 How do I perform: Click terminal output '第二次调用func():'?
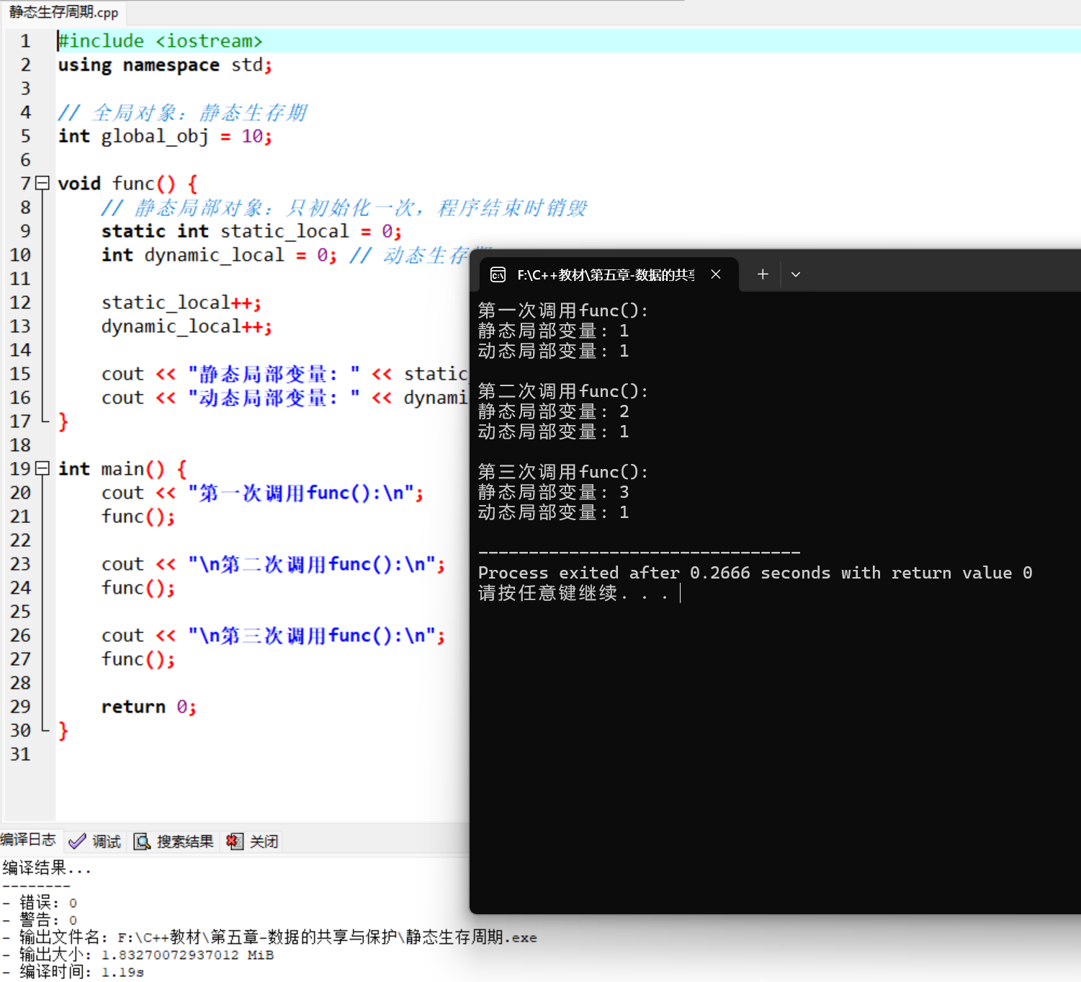[563, 391]
